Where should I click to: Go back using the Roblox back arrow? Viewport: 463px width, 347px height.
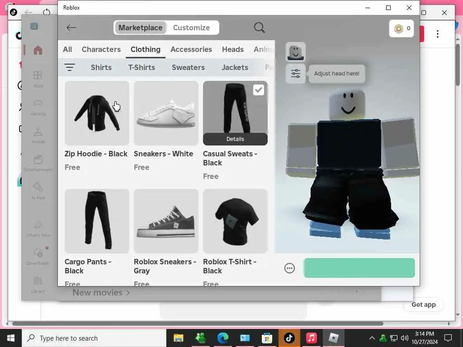click(x=71, y=28)
